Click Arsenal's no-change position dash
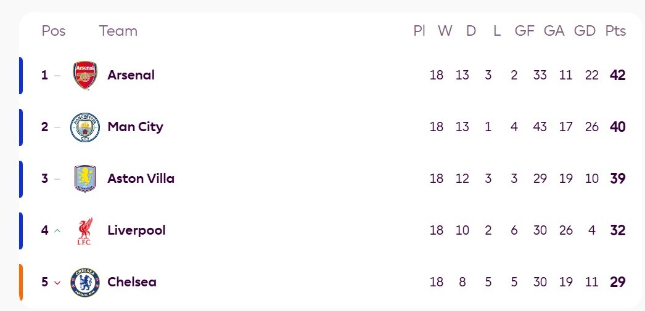The image size is (645, 311). [x=57, y=76]
